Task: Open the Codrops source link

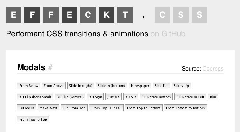Action: pyautogui.click(x=213, y=69)
